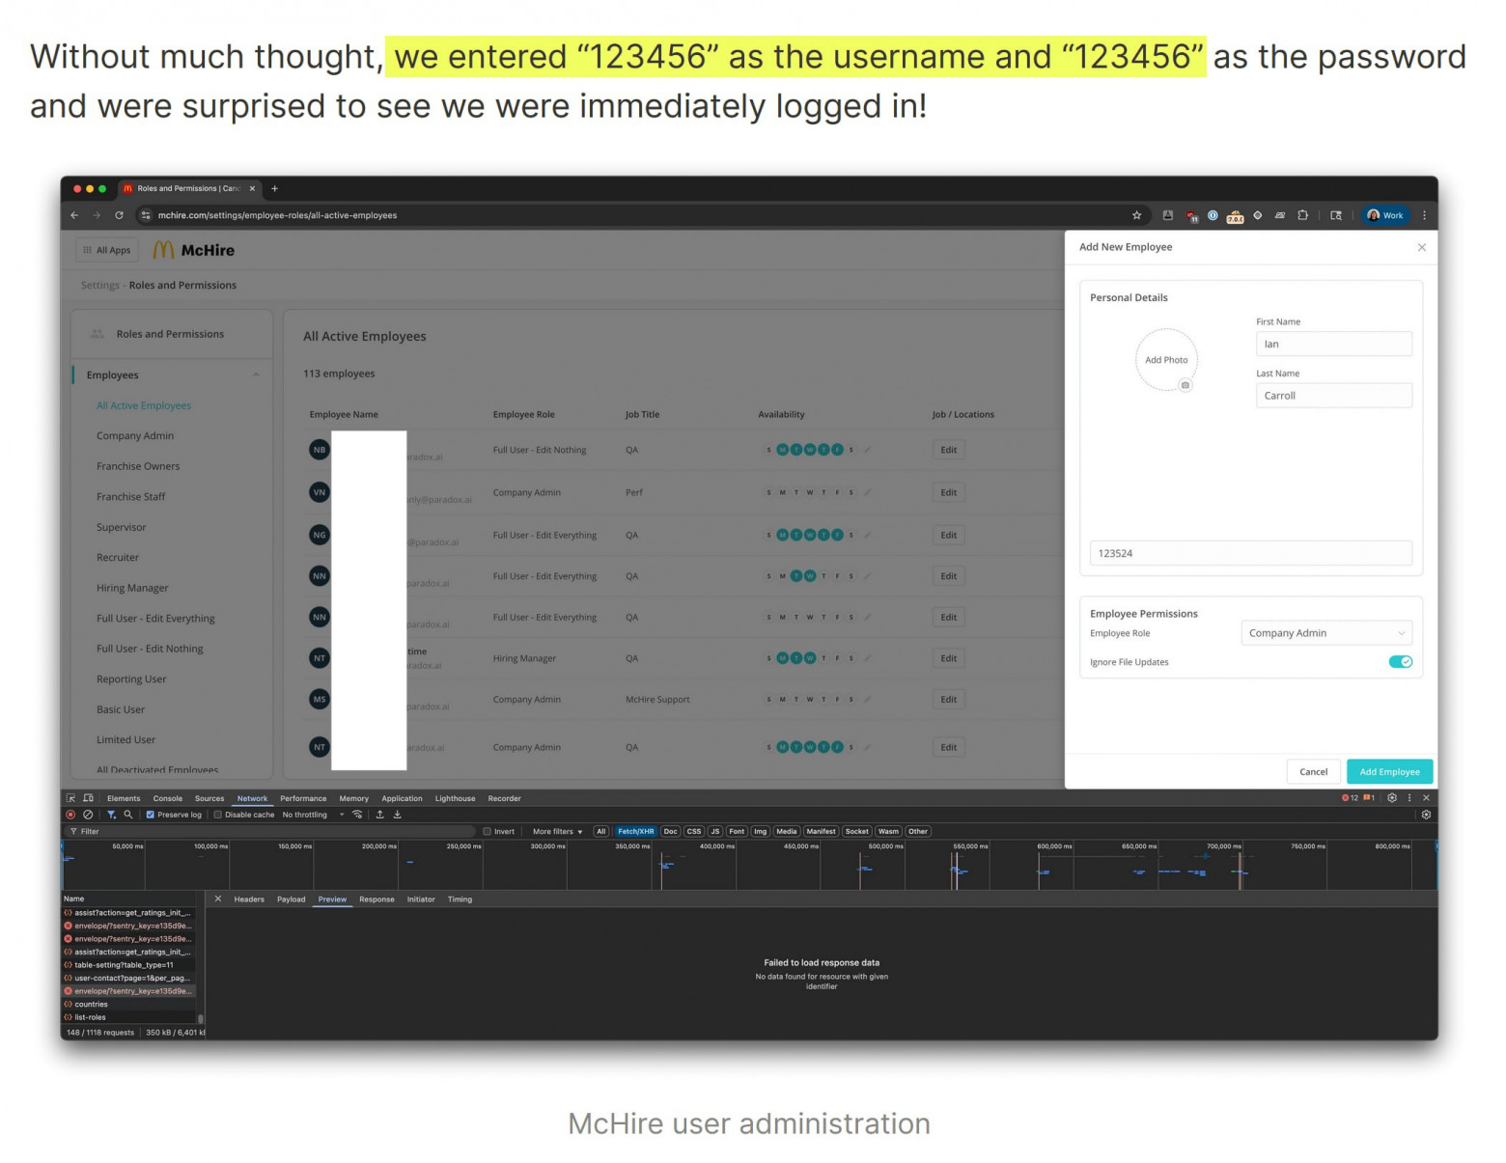Toggle the All request type filter
Viewport: 1506px width, 1163px height.
(x=600, y=831)
